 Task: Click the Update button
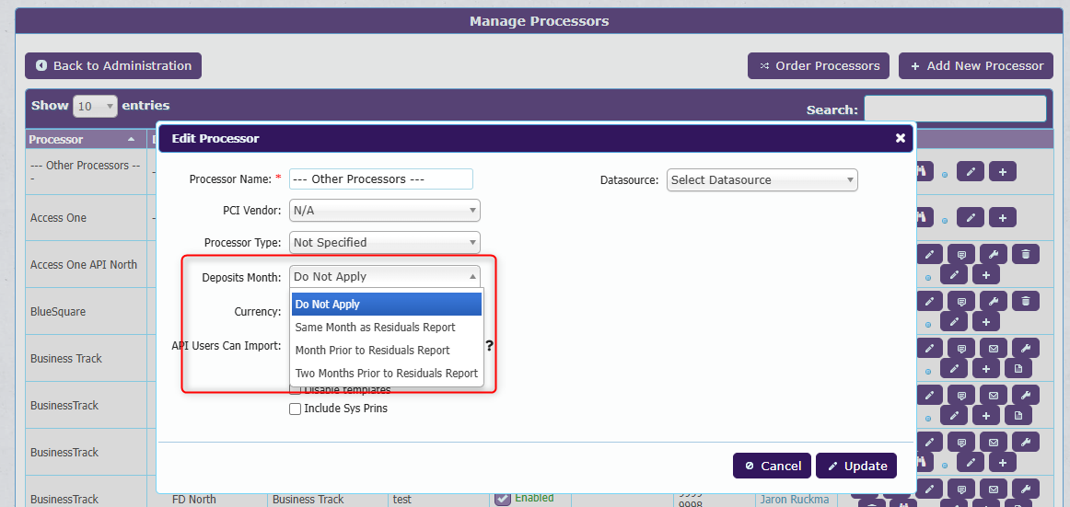tap(856, 466)
